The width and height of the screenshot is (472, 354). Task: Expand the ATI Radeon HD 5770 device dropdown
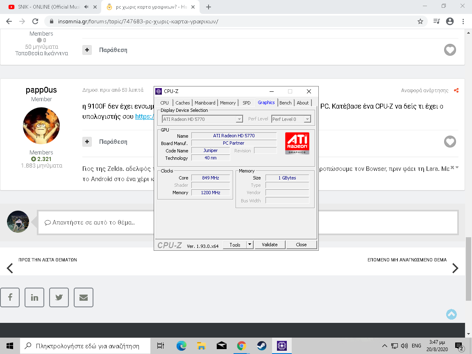[x=239, y=119]
